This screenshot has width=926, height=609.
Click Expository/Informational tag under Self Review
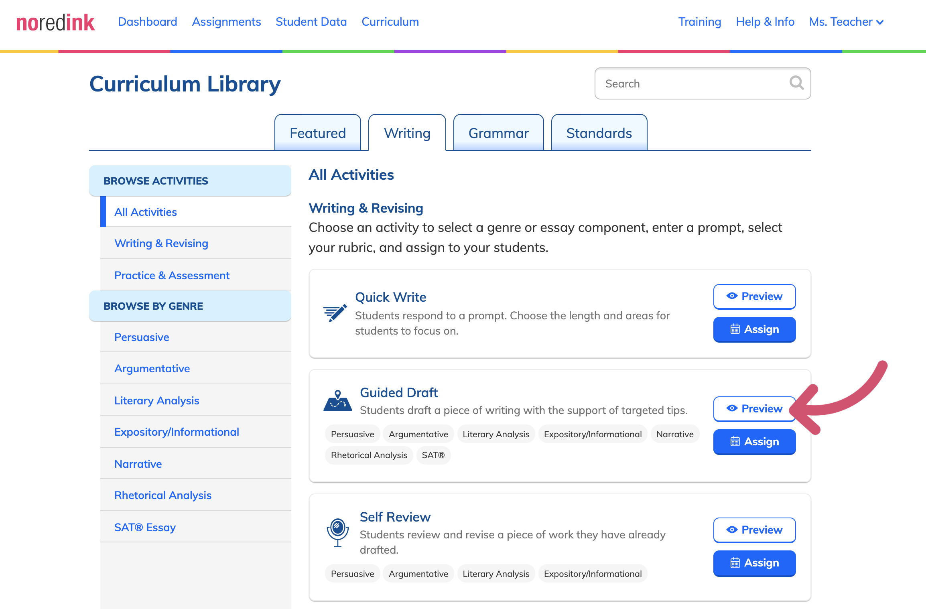pyautogui.click(x=593, y=574)
